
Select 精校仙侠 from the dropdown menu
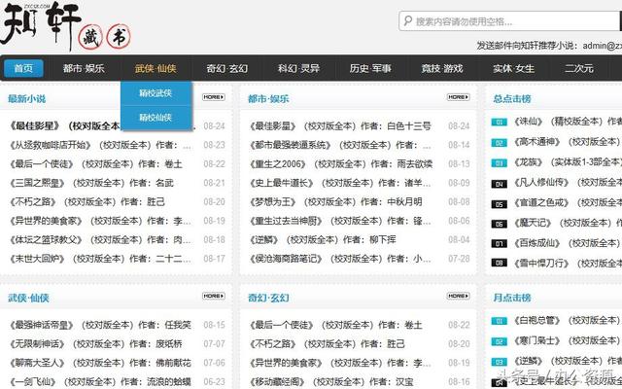pyautogui.click(x=155, y=117)
